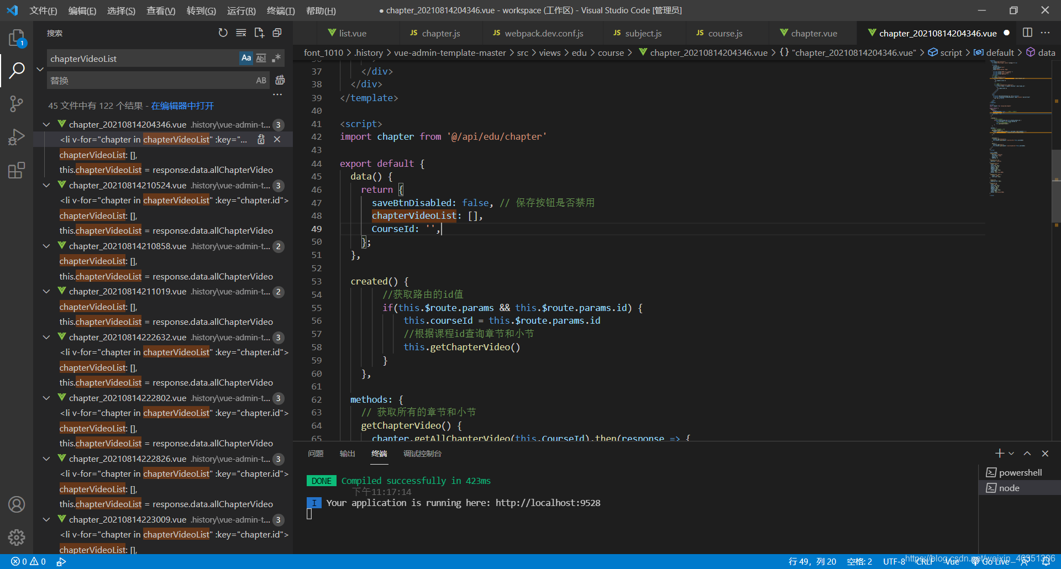Click 行 49, 列 20 cursor position
The image size is (1061, 569).
pos(812,562)
